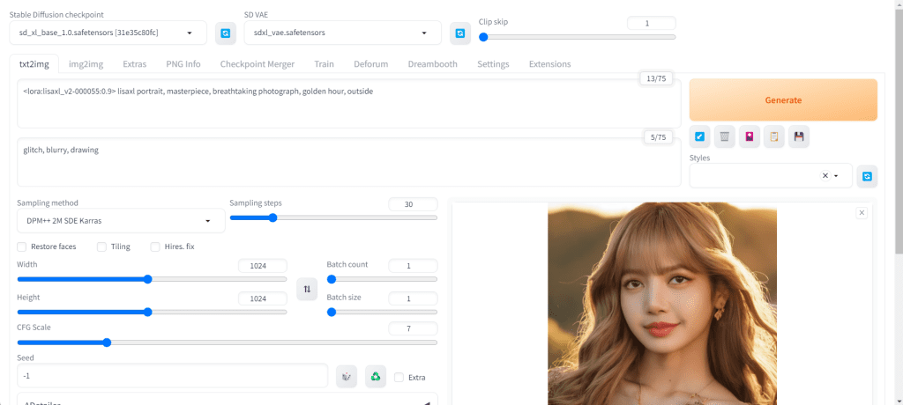Swap width and height with the arrows button
This screenshot has width=903, height=405.
tap(307, 288)
